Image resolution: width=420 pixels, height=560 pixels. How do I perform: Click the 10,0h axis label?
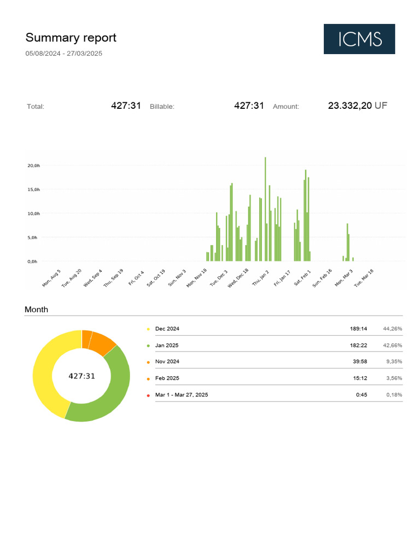33,213
